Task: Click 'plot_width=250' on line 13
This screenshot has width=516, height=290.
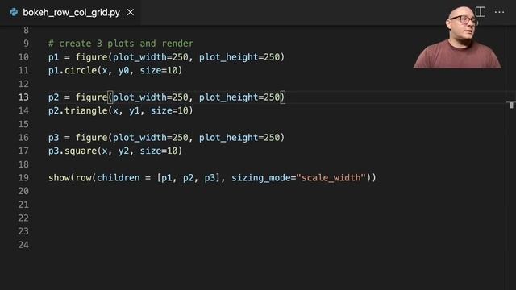Action: click(x=151, y=97)
